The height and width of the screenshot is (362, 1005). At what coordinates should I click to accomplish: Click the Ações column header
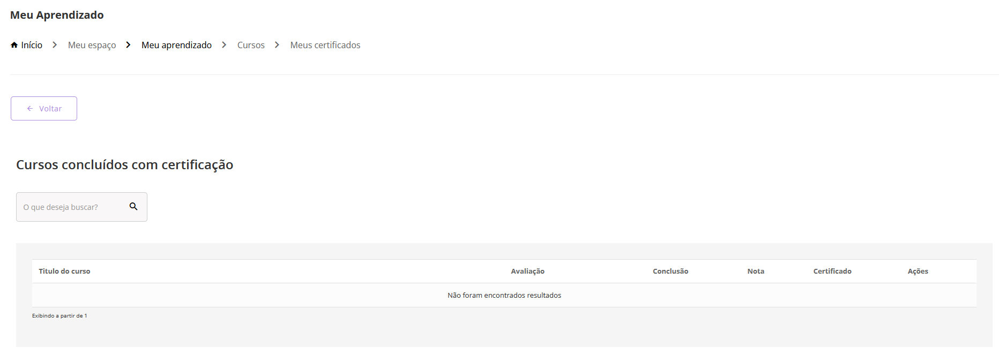[x=918, y=271]
